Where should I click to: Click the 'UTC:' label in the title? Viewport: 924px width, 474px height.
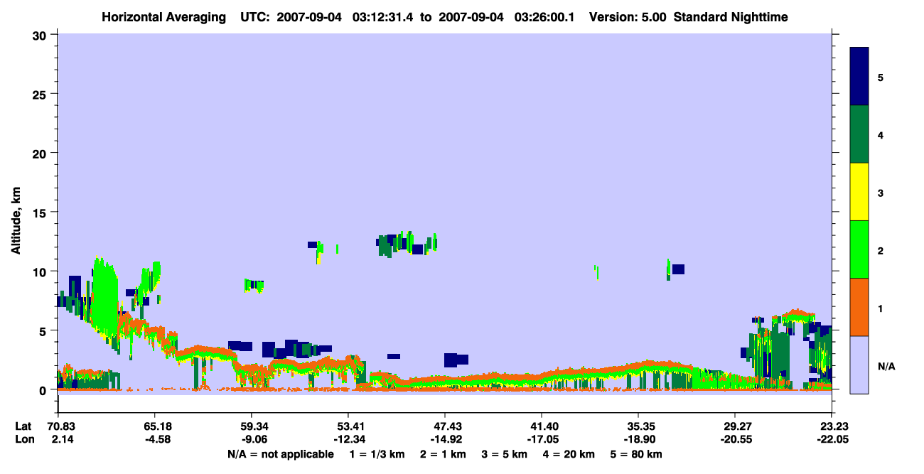click(254, 16)
